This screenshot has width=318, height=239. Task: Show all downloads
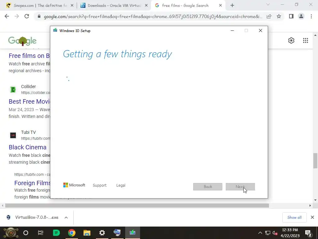pos(294,218)
